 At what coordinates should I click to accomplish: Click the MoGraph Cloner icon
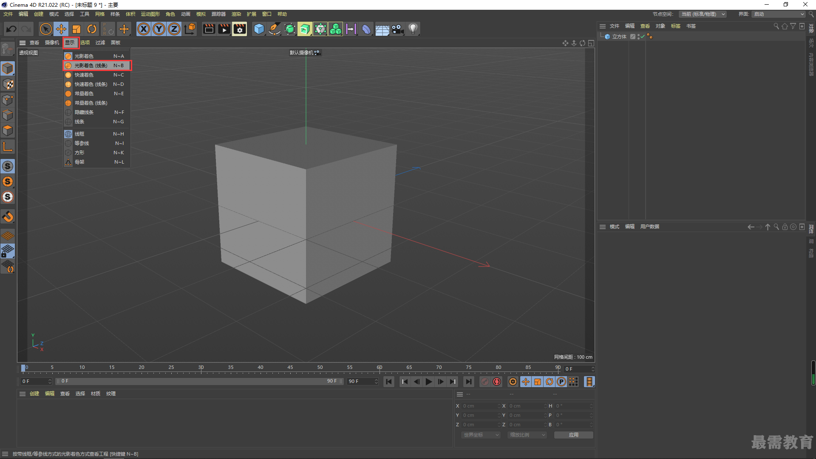[336, 29]
